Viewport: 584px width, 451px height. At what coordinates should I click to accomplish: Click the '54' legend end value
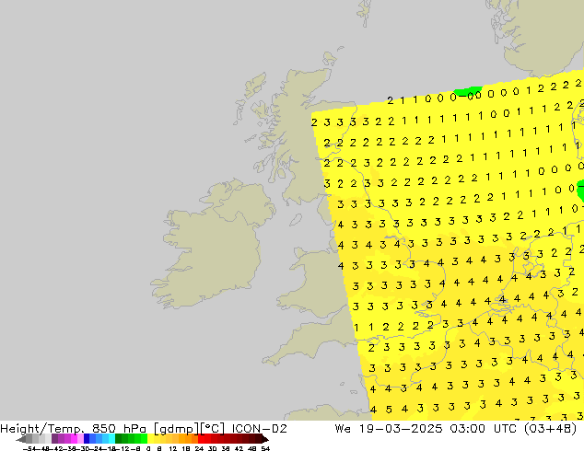click(265, 448)
